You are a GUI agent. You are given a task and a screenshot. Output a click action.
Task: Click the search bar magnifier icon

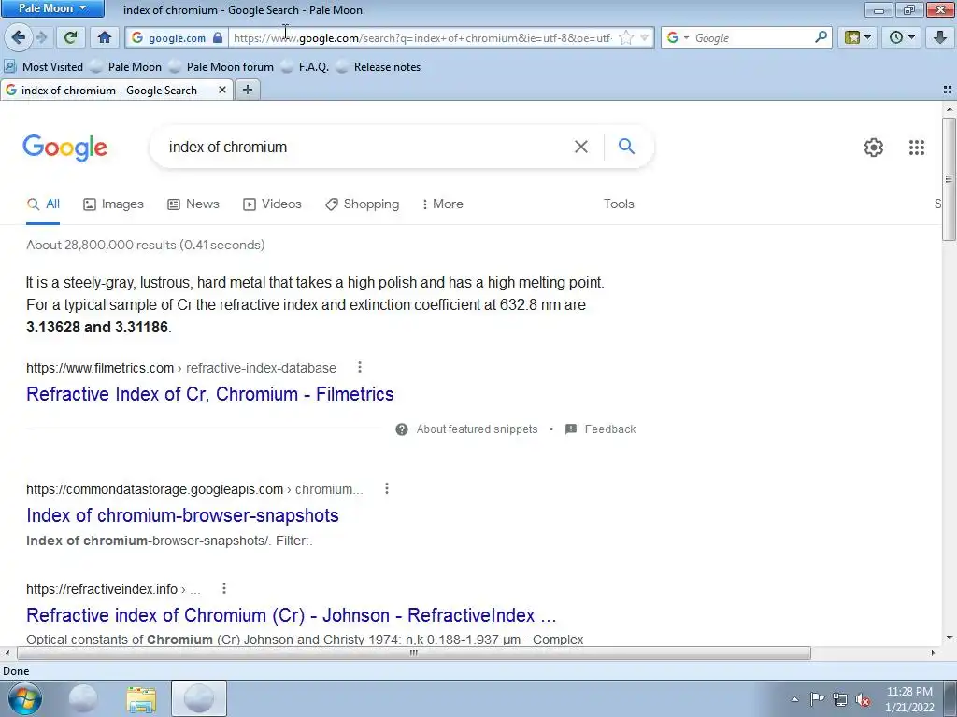click(x=821, y=37)
